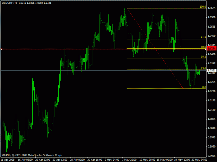Click the current price tag 1.0321
The height and width of the screenshot is (162, 217).
point(211,70)
